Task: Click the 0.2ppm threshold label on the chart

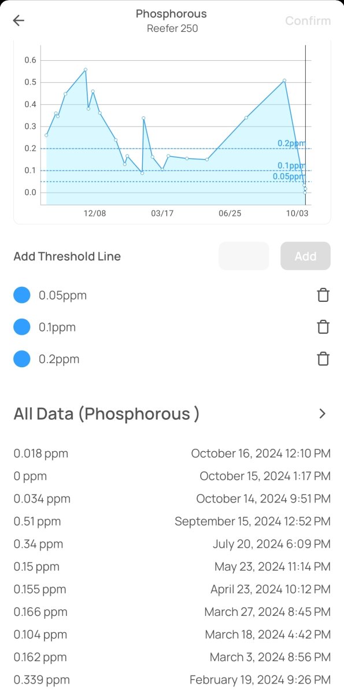Action: coord(291,143)
